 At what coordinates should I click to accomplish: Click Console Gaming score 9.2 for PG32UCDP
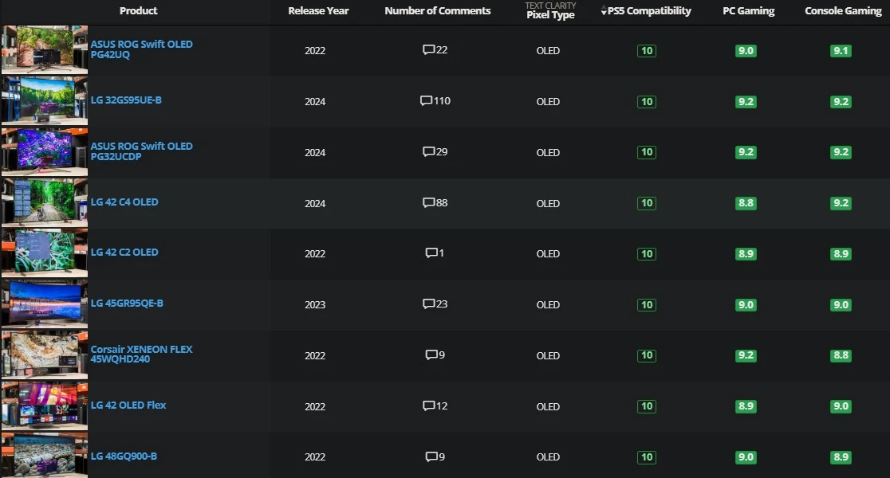point(841,152)
